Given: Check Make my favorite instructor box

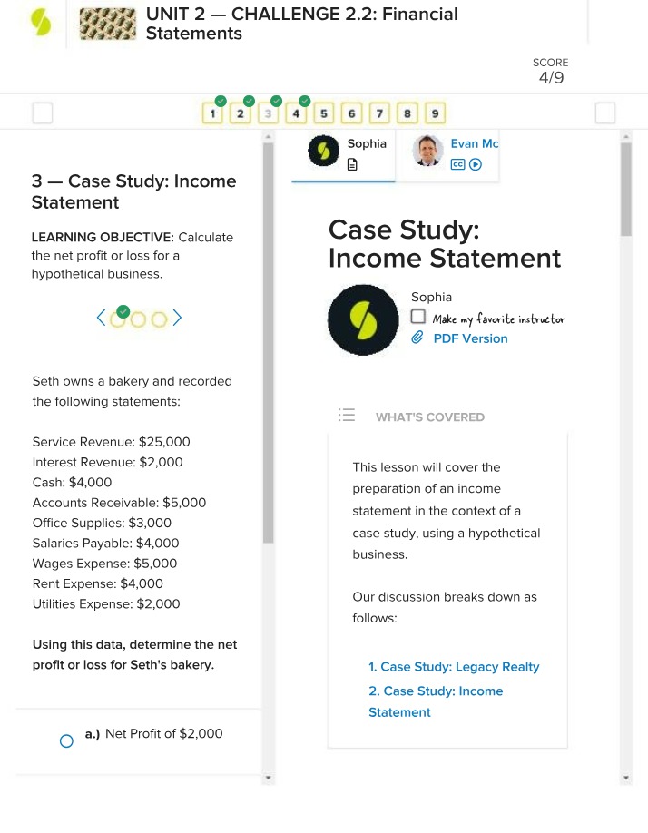Looking at the screenshot, I should (418, 317).
